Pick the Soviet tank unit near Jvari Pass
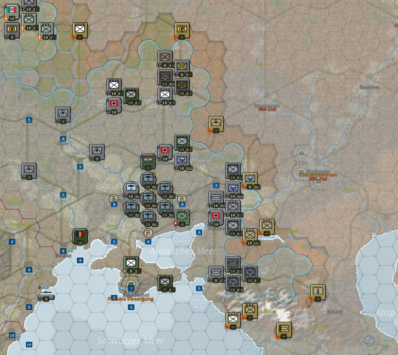 (284, 330)
